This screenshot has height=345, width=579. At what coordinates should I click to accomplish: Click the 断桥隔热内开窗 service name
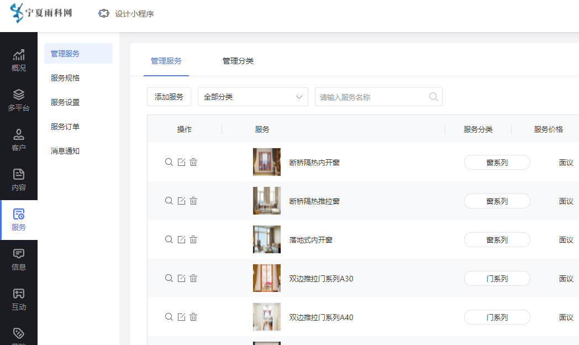pos(314,163)
